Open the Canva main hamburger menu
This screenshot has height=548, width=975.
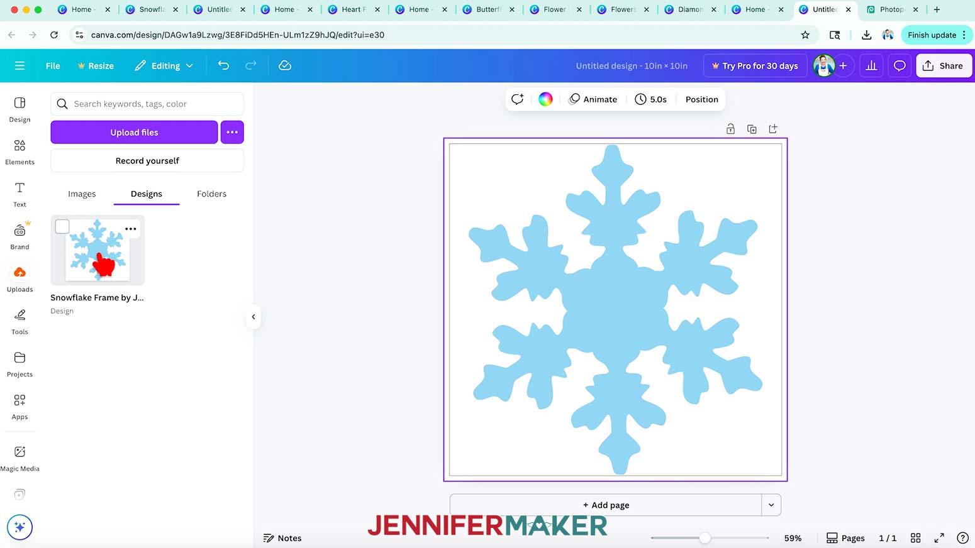click(19, 65)
